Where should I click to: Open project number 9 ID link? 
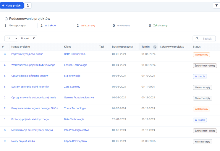click(x=5, y=141)
